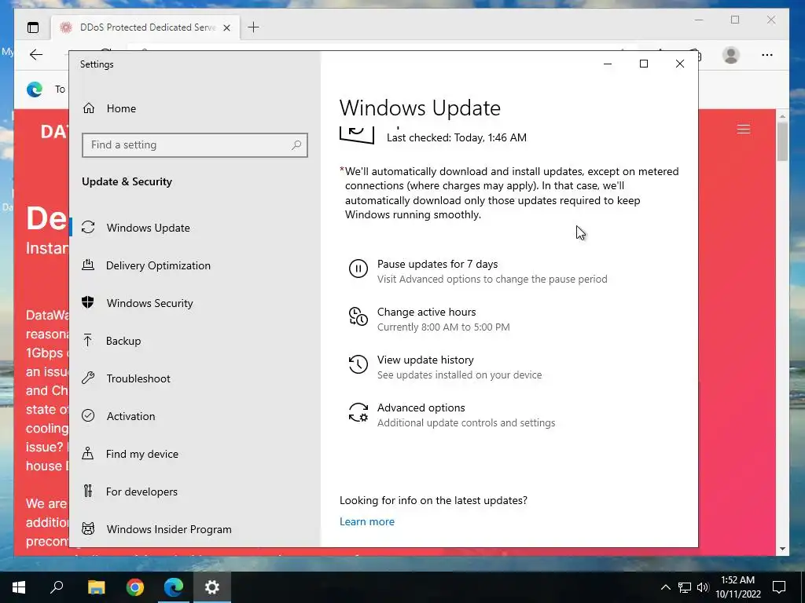Open Find my device settings
The height and width of the screenshot is (603, 805).
(195, 454)
